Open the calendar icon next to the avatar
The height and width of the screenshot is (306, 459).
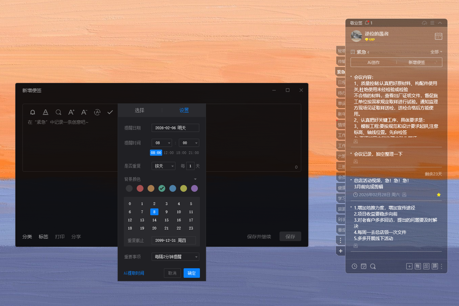click(x=438, y=36)
